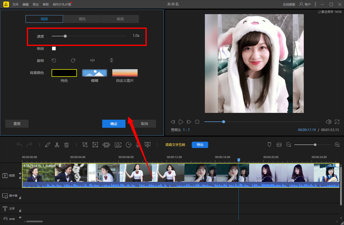Select the pencil edit tool
This screenshot has height=225, width=344.
coord(48,145)
